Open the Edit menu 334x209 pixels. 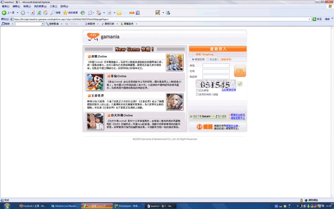[16, 7]
